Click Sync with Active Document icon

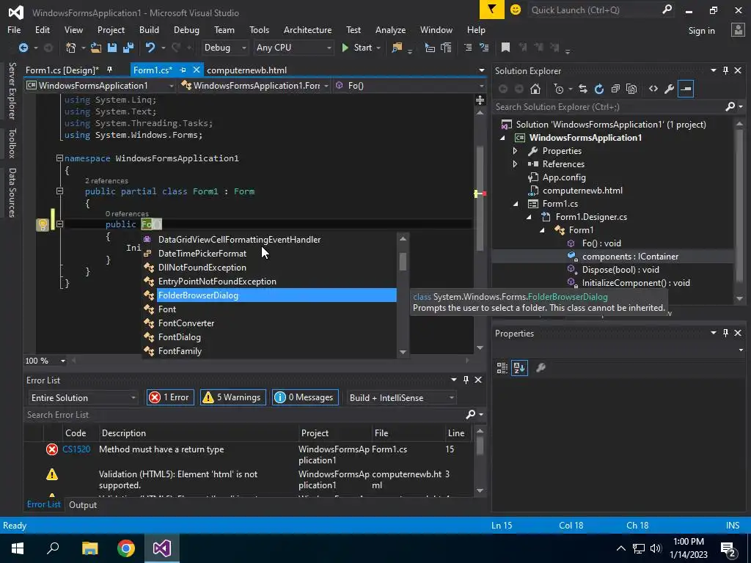pos(583,89)
